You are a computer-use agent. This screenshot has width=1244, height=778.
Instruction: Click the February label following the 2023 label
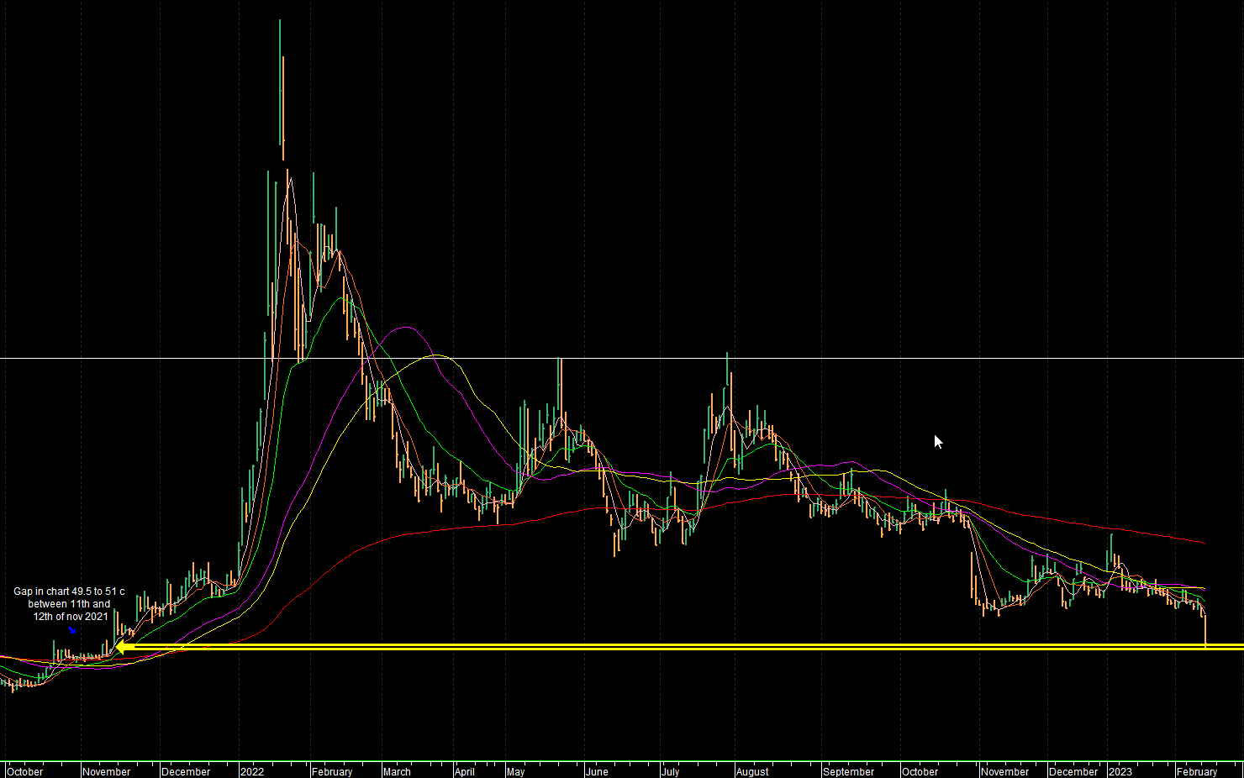[x=1197, y=771]
